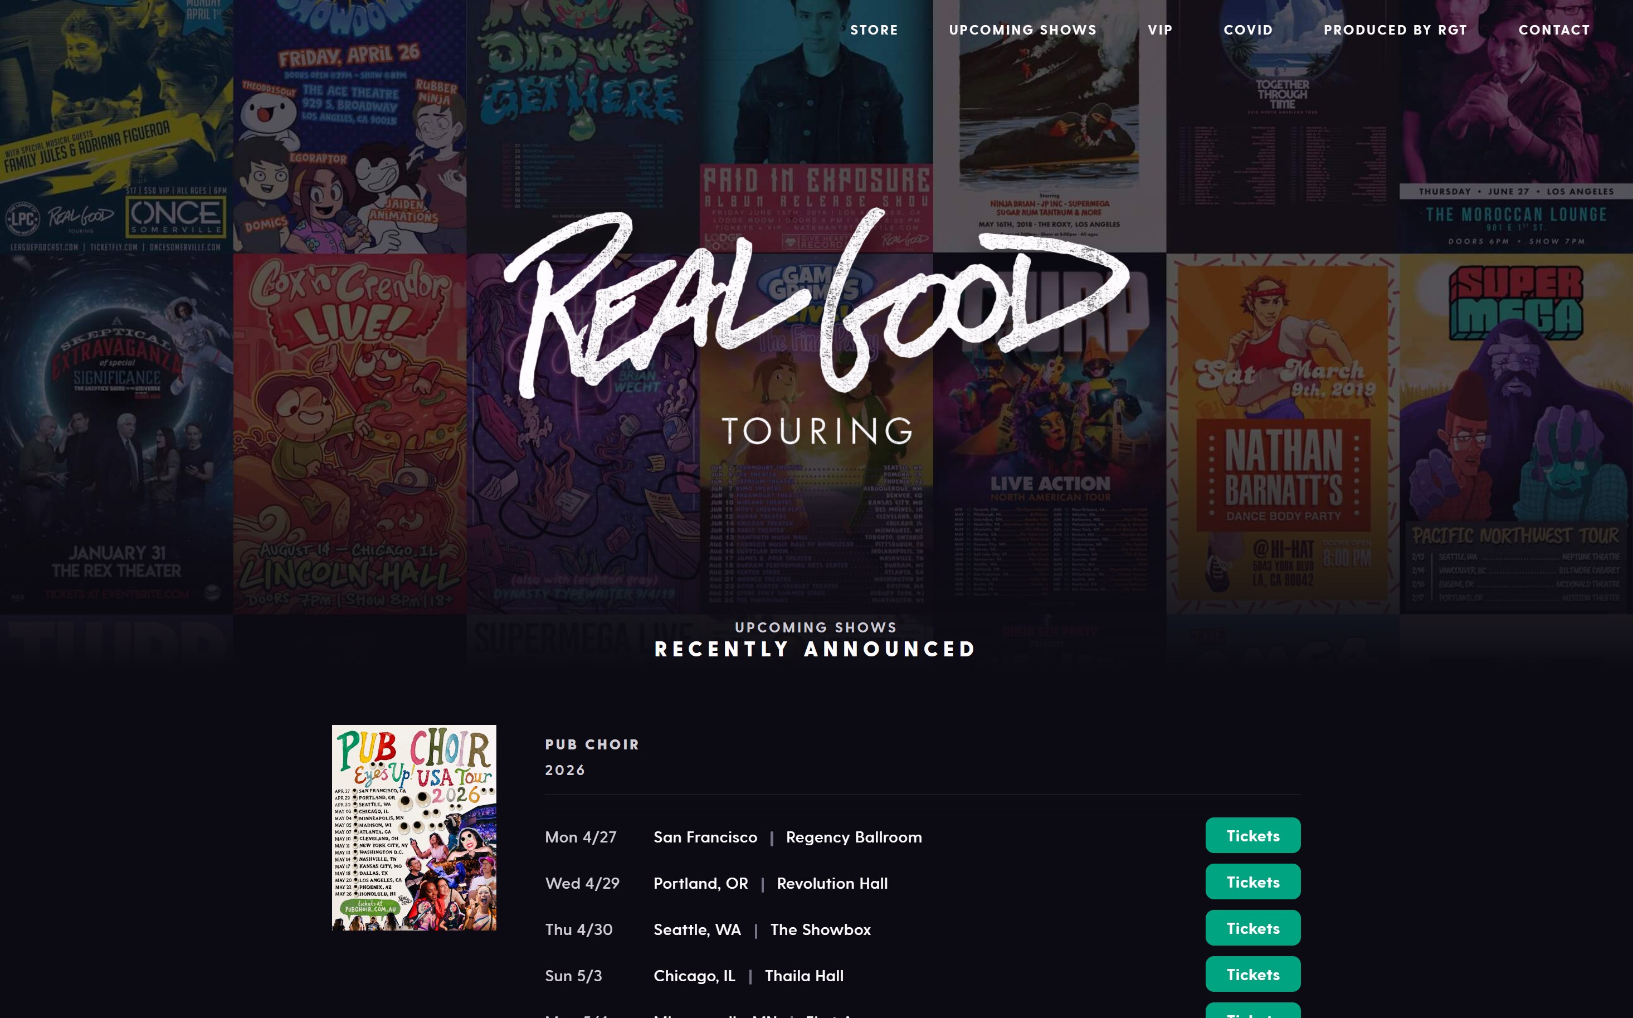Open PRODUCED BY RGT nav link
1633x1018 pixels.
pos(1395,30)
